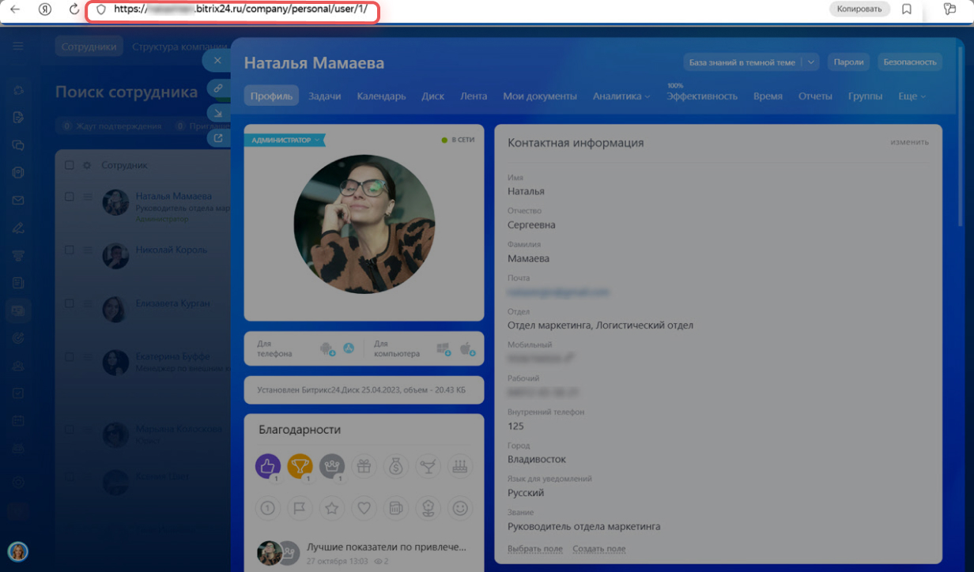This screenshot has width=974, height=572.
Task: Open the mail icon in left sidebar
Action: [18, 201]
